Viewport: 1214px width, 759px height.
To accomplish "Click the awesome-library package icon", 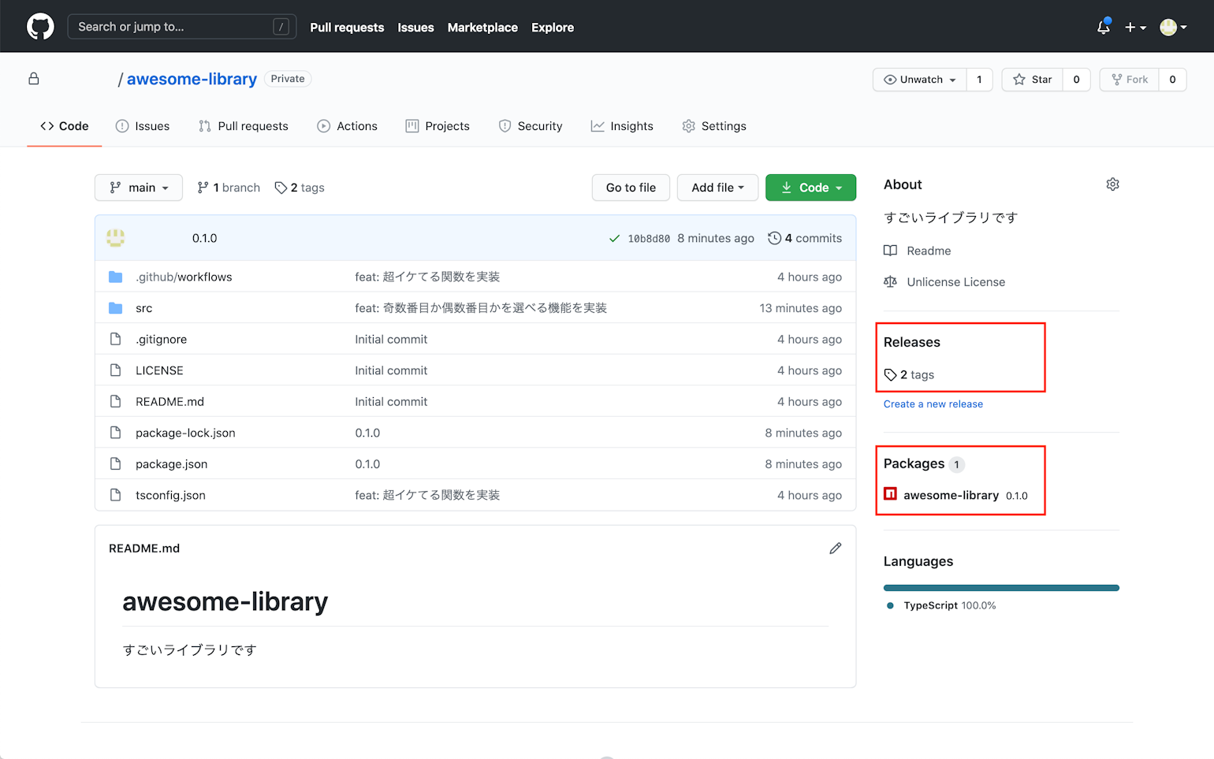I will point(891,494).
